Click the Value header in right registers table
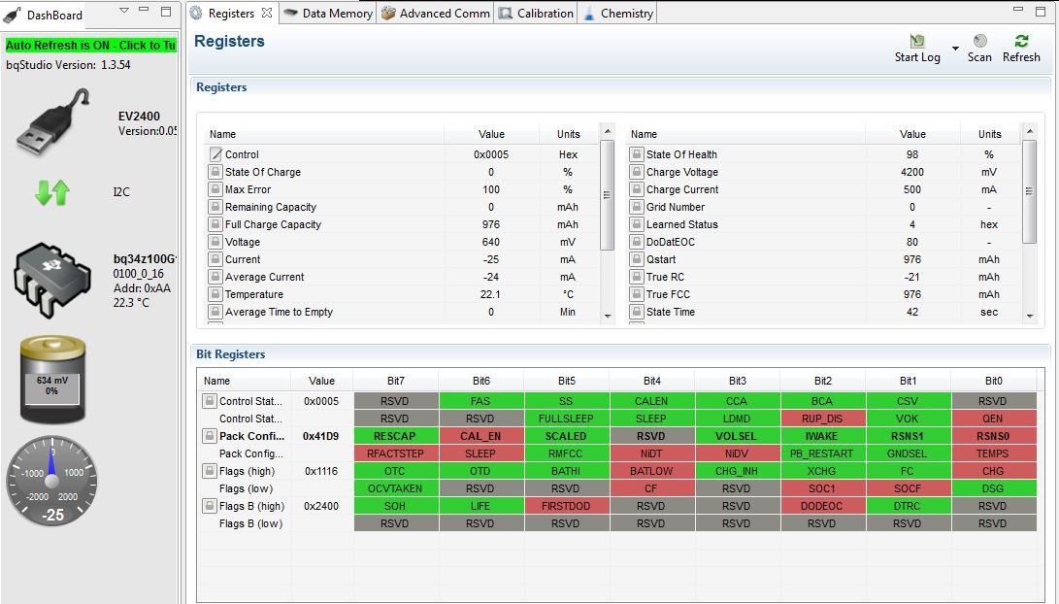Viewport: 1059px width, 604px height. (912, 134)
